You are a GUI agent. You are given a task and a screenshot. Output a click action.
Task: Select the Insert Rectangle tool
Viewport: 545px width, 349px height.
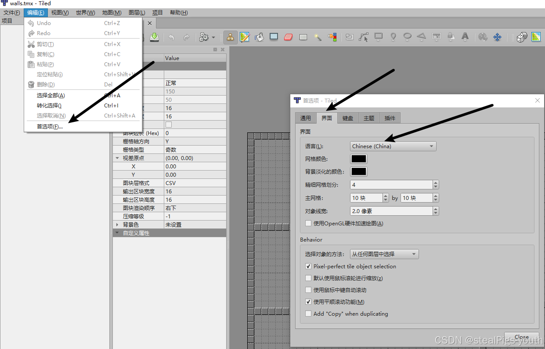click(x=378, y=37)
